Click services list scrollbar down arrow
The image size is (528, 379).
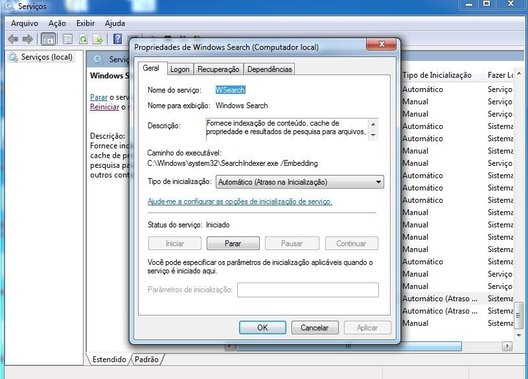(x=519, y=335)
